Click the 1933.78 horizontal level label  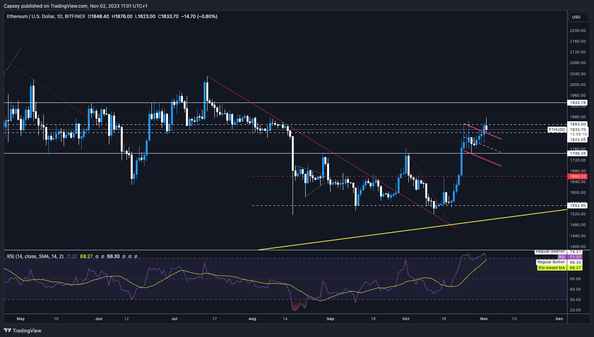coord(577,102)
